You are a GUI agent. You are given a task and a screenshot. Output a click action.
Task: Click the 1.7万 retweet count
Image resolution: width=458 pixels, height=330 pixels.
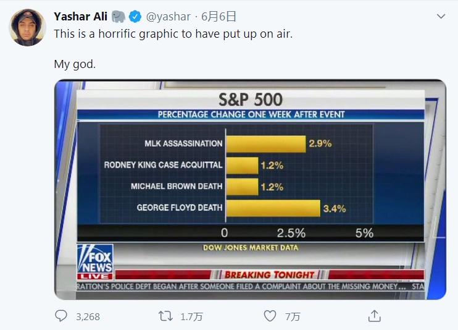(191, 316)
